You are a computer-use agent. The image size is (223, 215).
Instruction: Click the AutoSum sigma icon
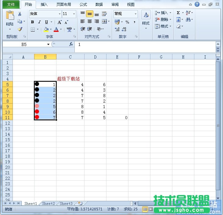pyautogui.click(x=178, y=13)
